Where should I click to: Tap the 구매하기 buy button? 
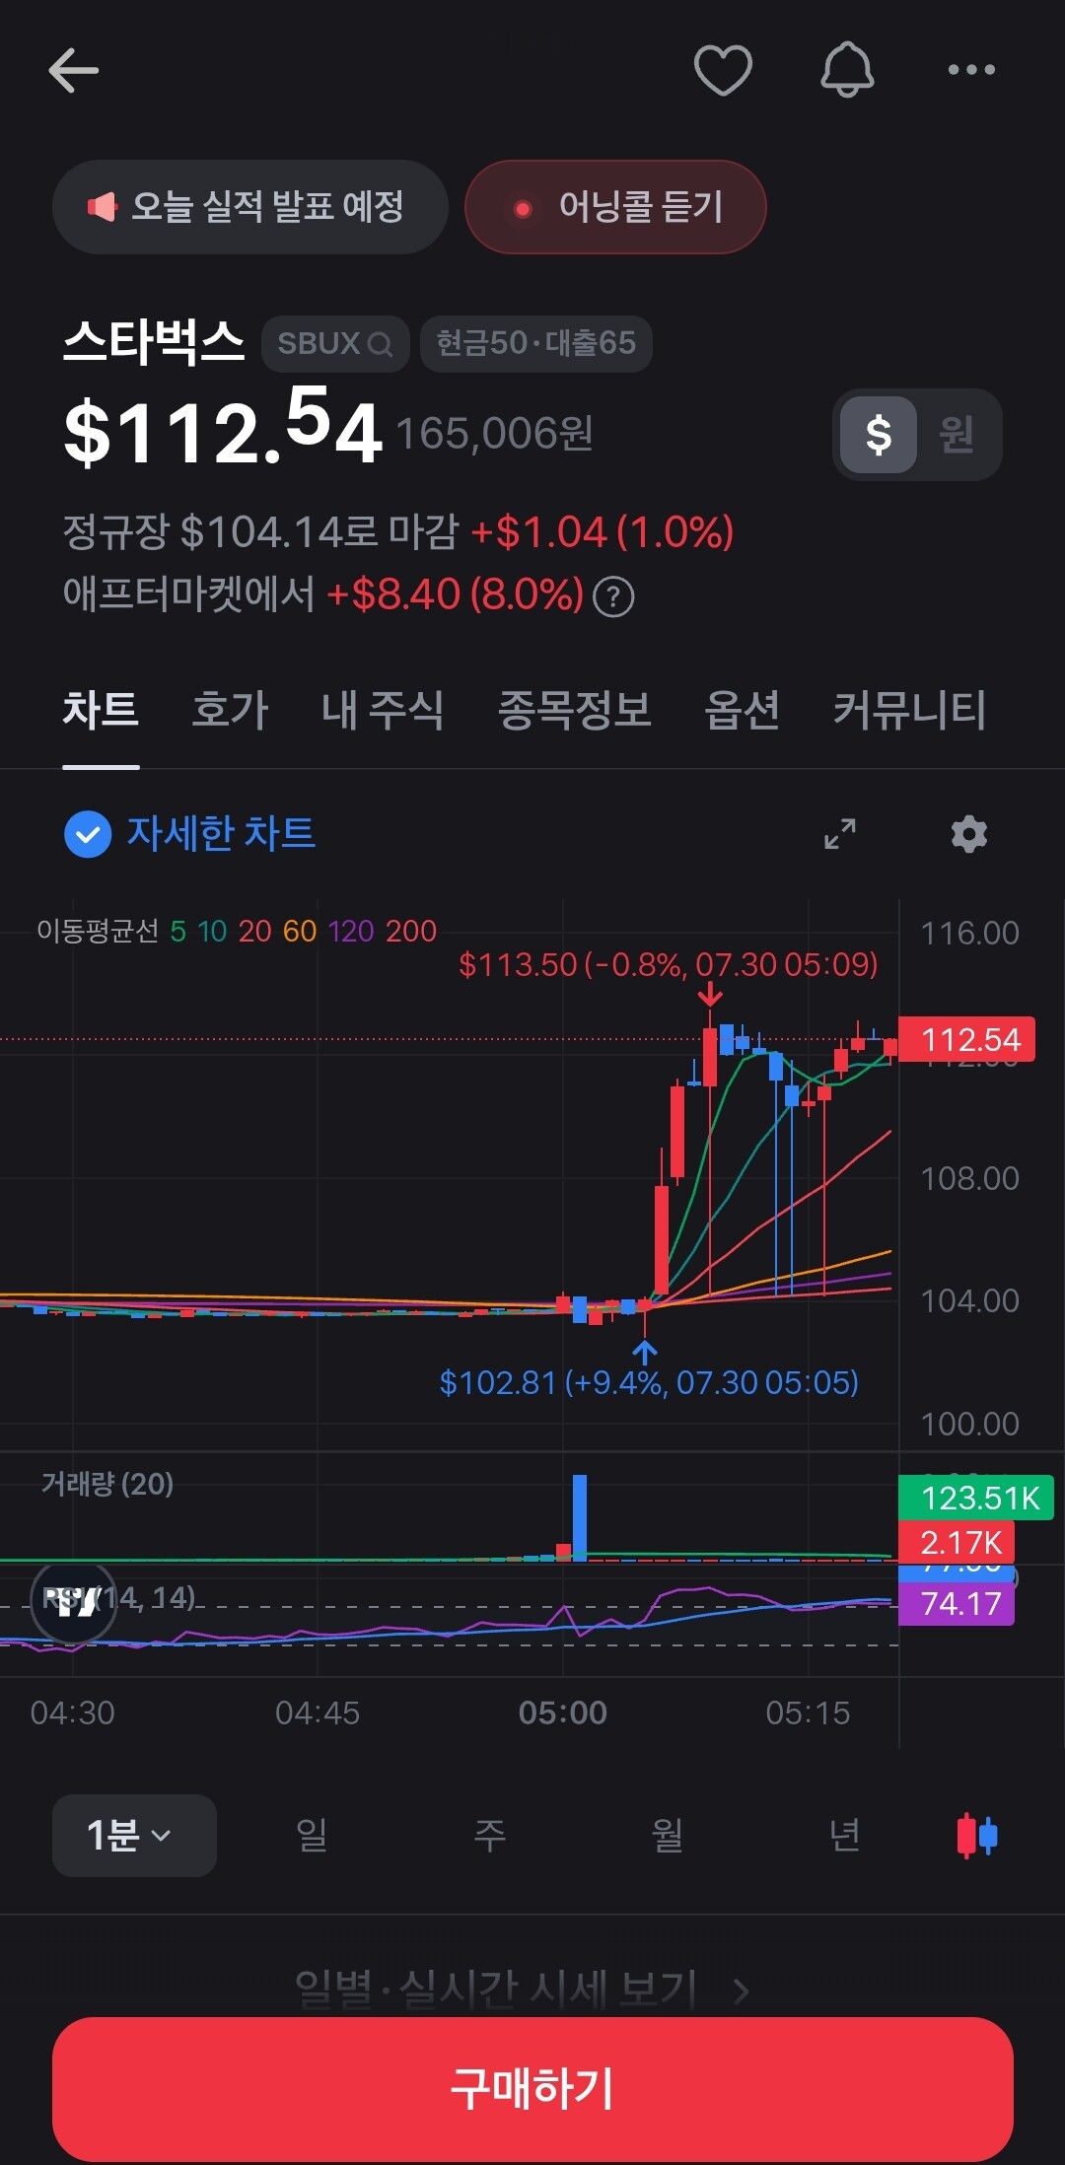532,2089
